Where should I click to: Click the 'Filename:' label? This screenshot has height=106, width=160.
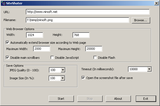point(10,20)
